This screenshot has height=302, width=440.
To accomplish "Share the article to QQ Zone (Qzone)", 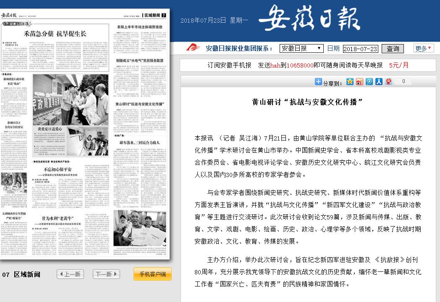I will click(x=350, y=82).
